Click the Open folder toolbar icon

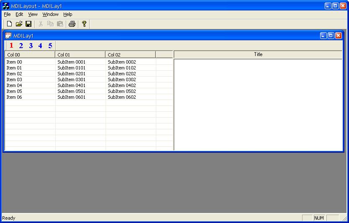(19, 24)
